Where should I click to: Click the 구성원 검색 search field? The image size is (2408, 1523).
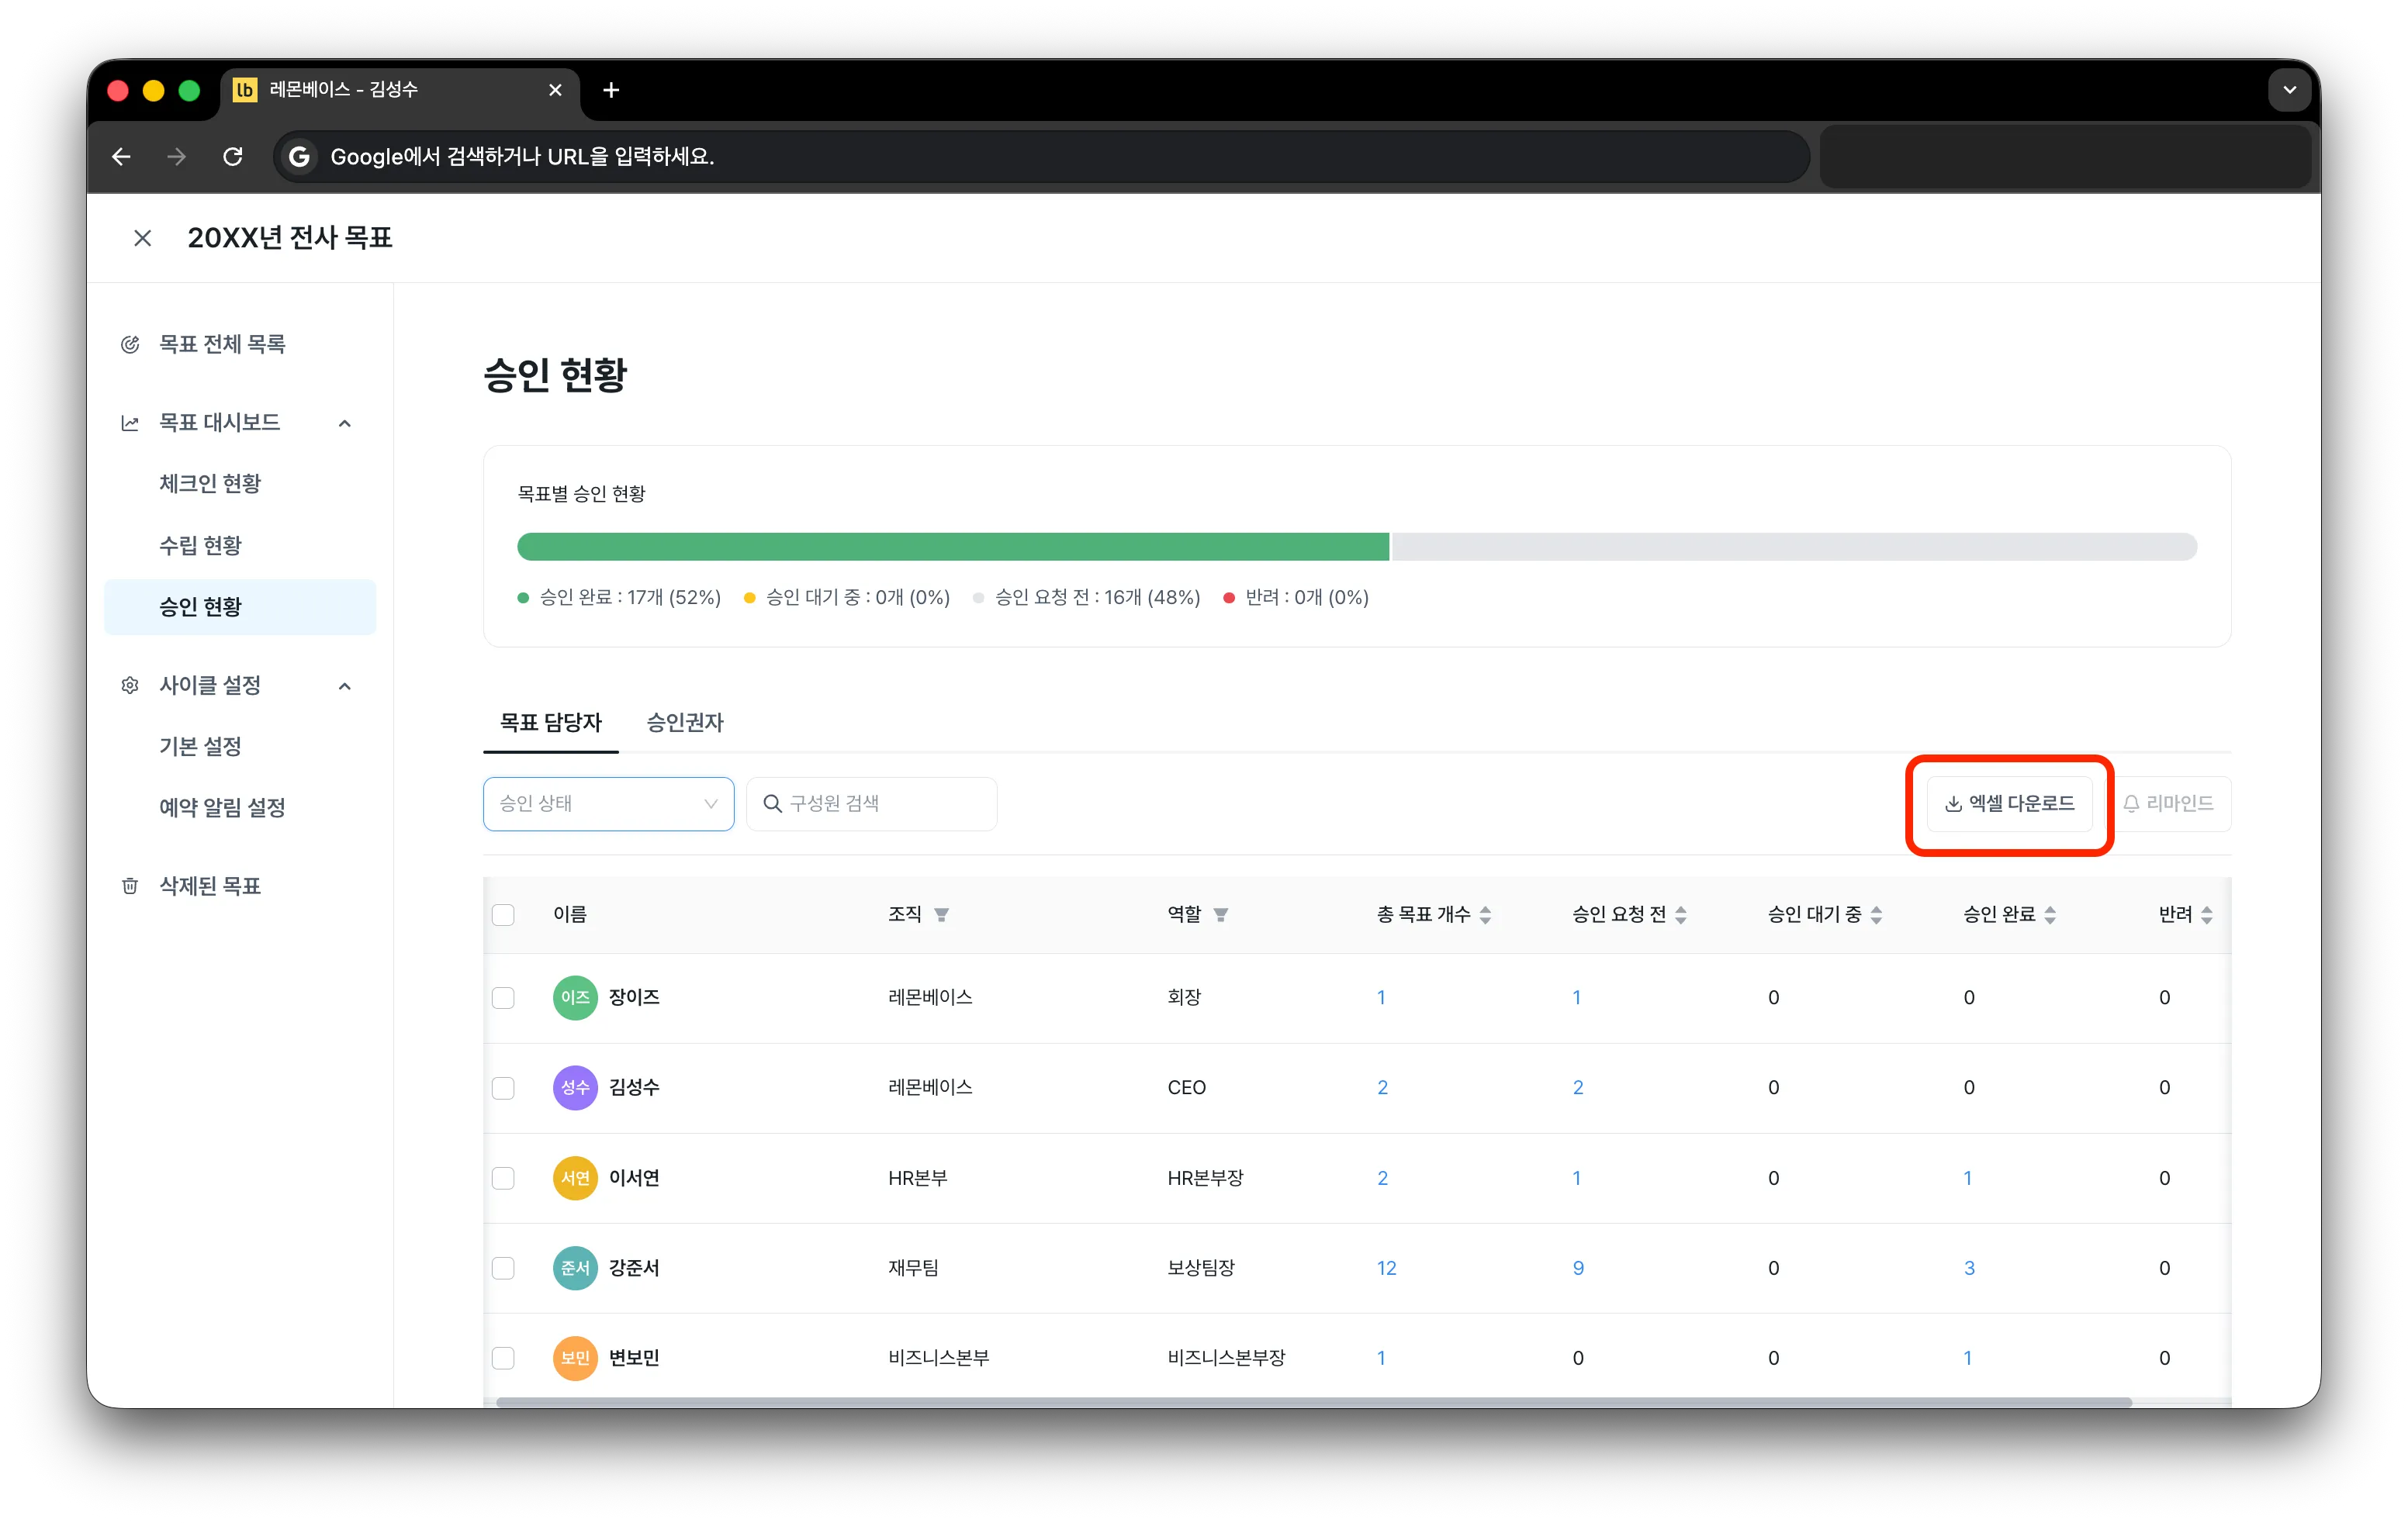pyautogui.click(x=871, y=803)
